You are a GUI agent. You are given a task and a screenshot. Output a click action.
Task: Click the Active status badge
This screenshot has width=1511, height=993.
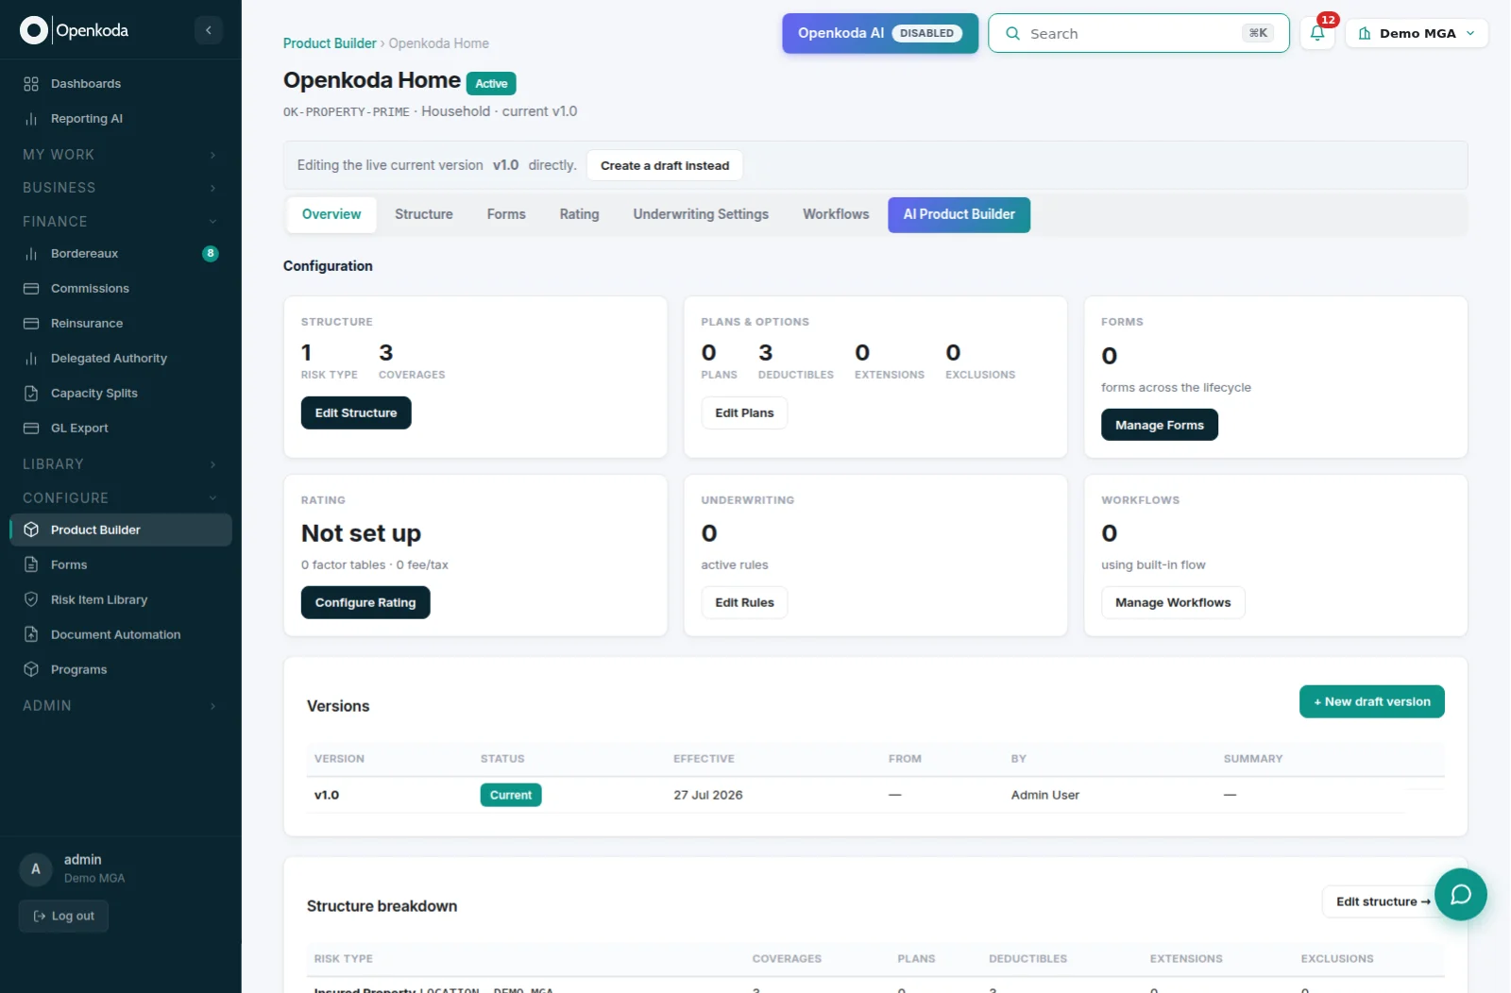pyautogui.click(x=491, y=84)
